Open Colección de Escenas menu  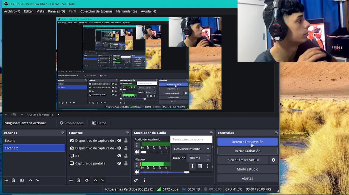coord(96,11)
